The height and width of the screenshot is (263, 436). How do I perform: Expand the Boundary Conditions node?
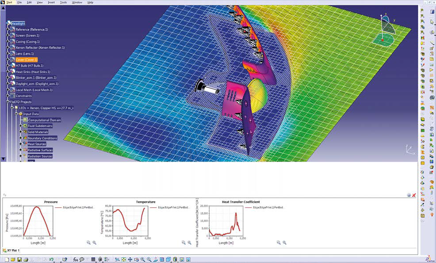pyautogui.click(x=21, y=138)
